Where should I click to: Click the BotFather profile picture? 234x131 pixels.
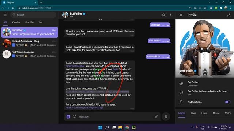205,48
